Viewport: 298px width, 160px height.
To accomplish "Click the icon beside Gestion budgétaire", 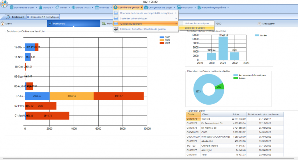I will 116,24.
